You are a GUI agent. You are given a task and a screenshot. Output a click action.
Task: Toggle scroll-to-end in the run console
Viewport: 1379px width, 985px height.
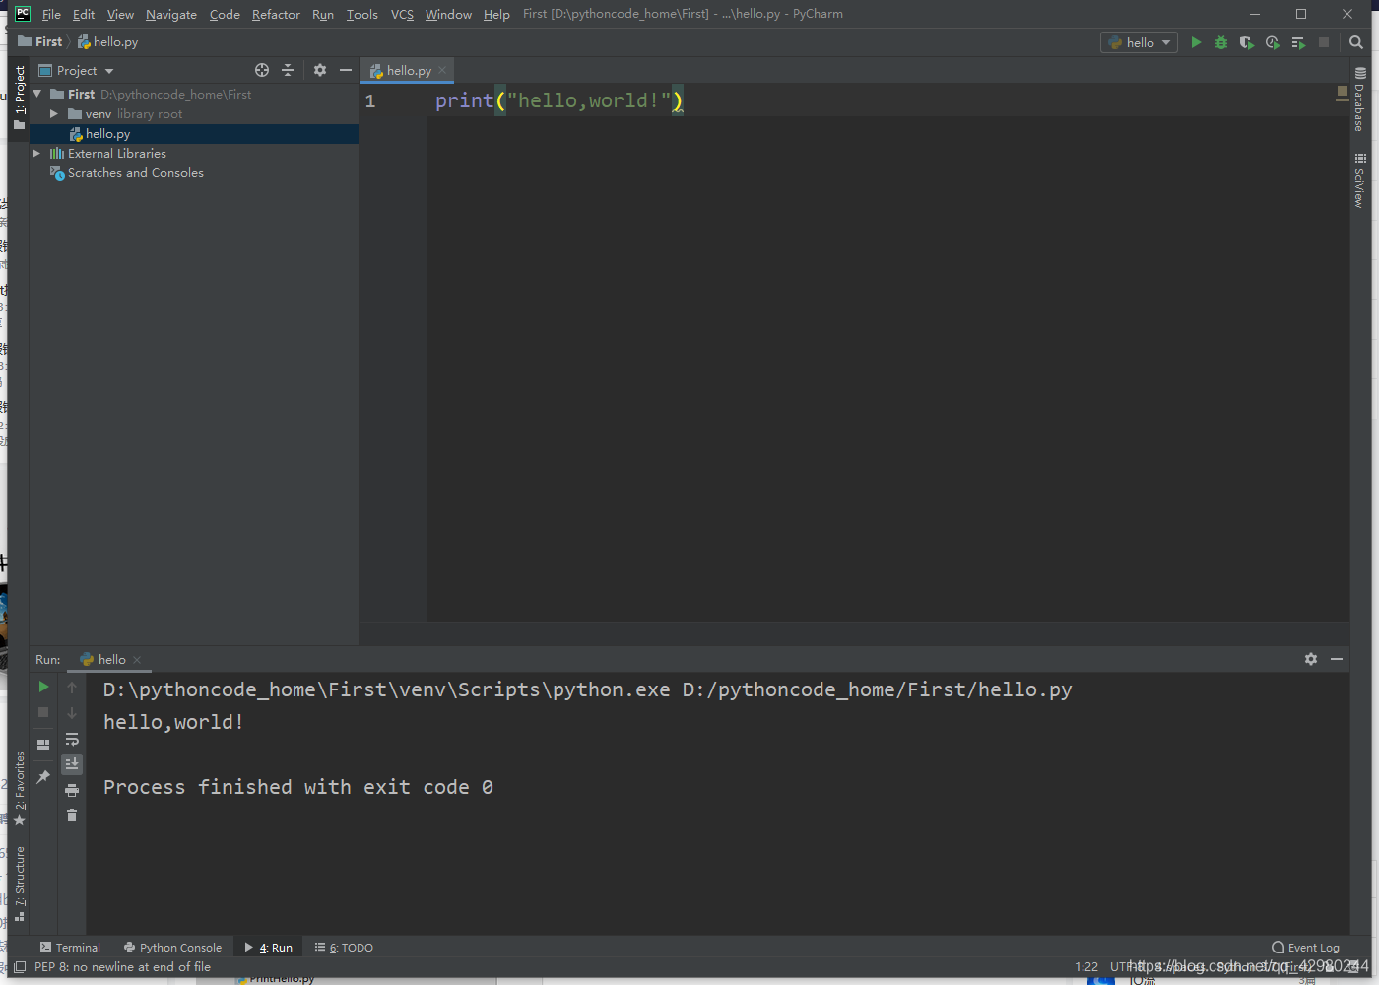[71, 763]
